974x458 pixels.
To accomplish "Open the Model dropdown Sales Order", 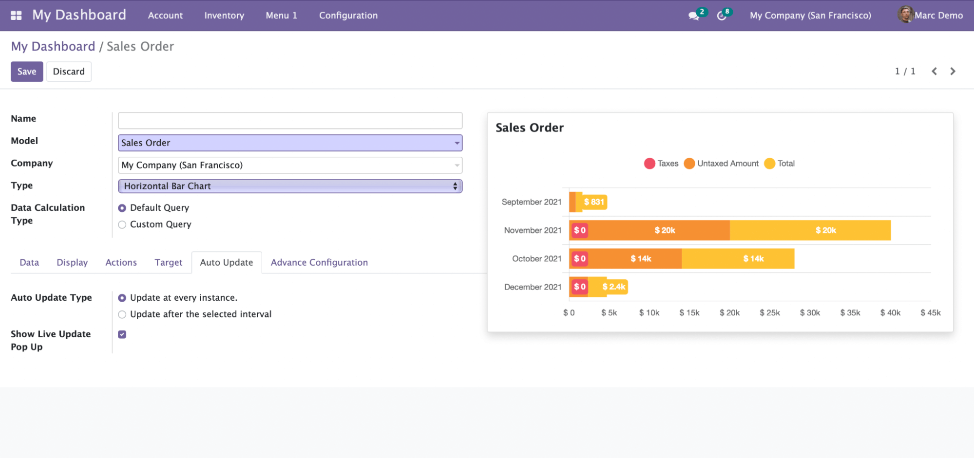I will (x=290, y=143).
